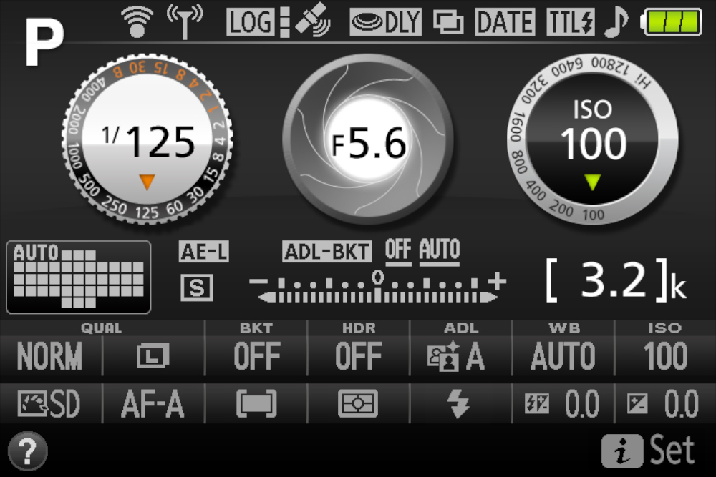Screen dimensions: 716x477
Task: Toggle the HDR OFF setting
Action: (x=358, y=356)
